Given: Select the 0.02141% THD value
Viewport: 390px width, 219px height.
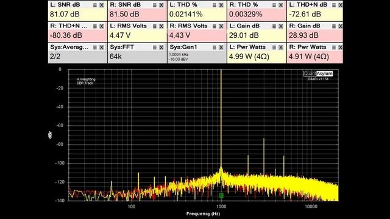Looking at the screenshot, I should [x=186, y=14].
